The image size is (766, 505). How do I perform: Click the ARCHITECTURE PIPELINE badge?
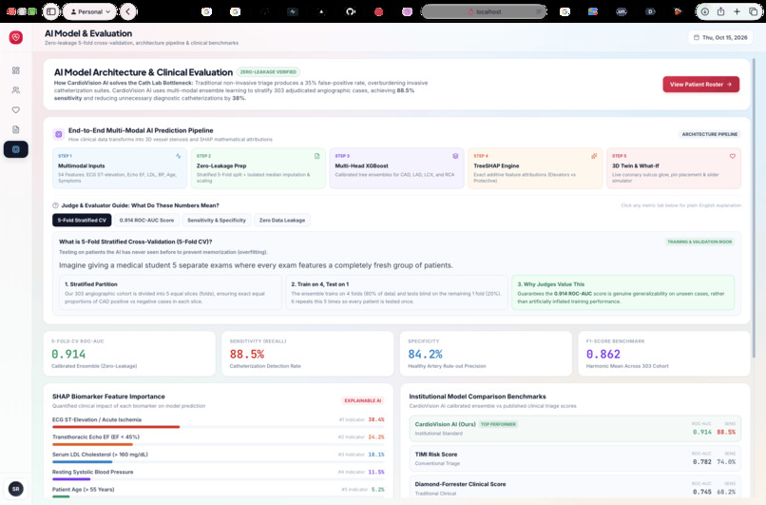click(x=710, y=134)
